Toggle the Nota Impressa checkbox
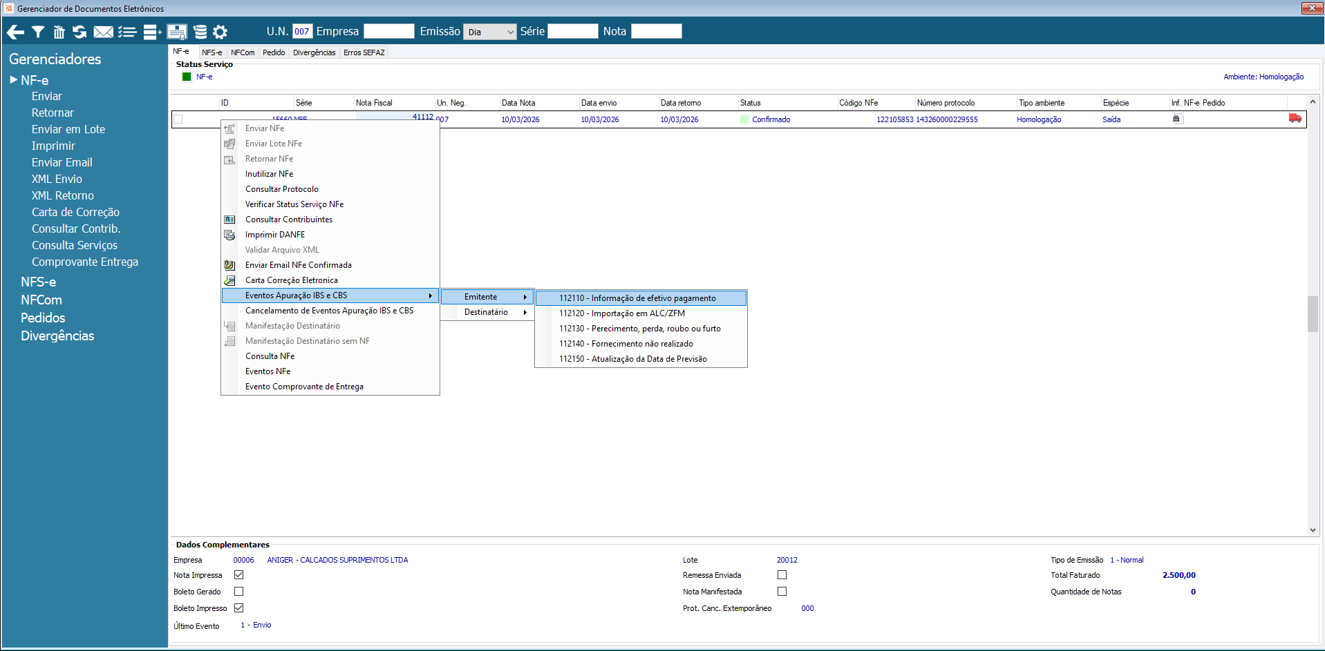The image size is (1325, 651). (239, 575)
